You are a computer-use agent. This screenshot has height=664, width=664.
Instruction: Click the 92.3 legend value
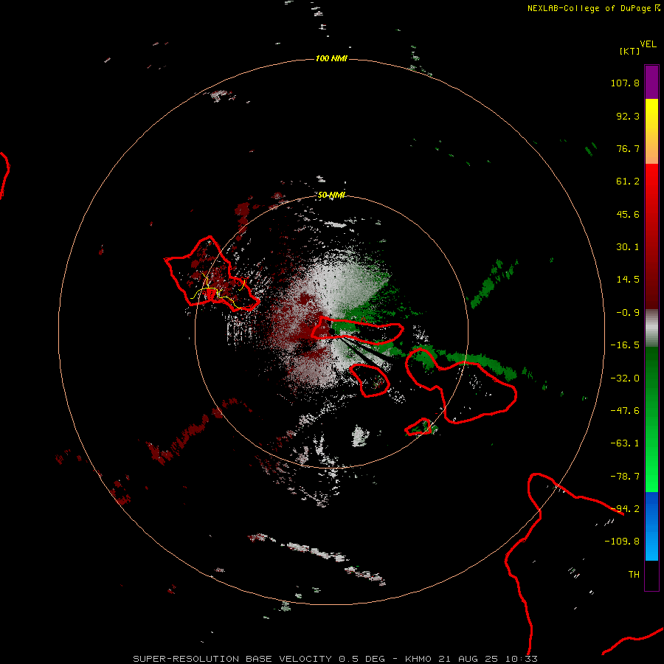(x=628, y=116)
